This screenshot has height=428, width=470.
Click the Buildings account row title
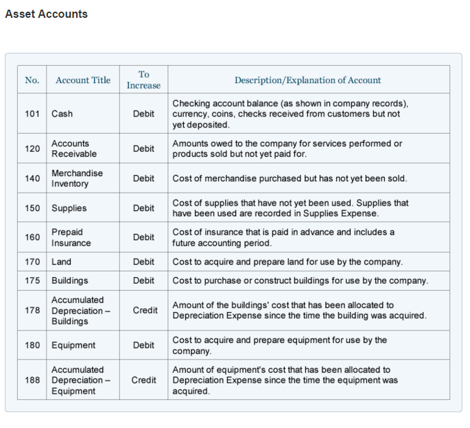(69, 281)
